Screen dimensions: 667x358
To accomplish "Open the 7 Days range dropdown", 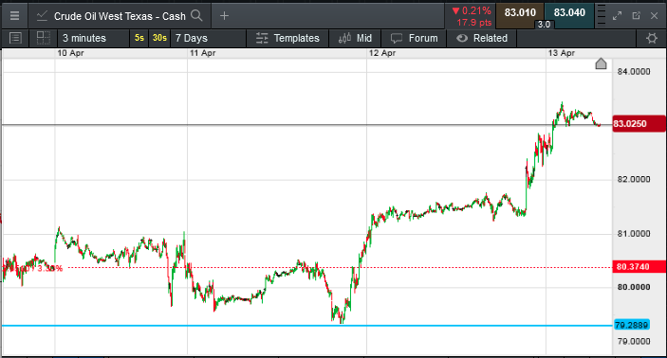I will pyautogui.click(x=208, y=38).
